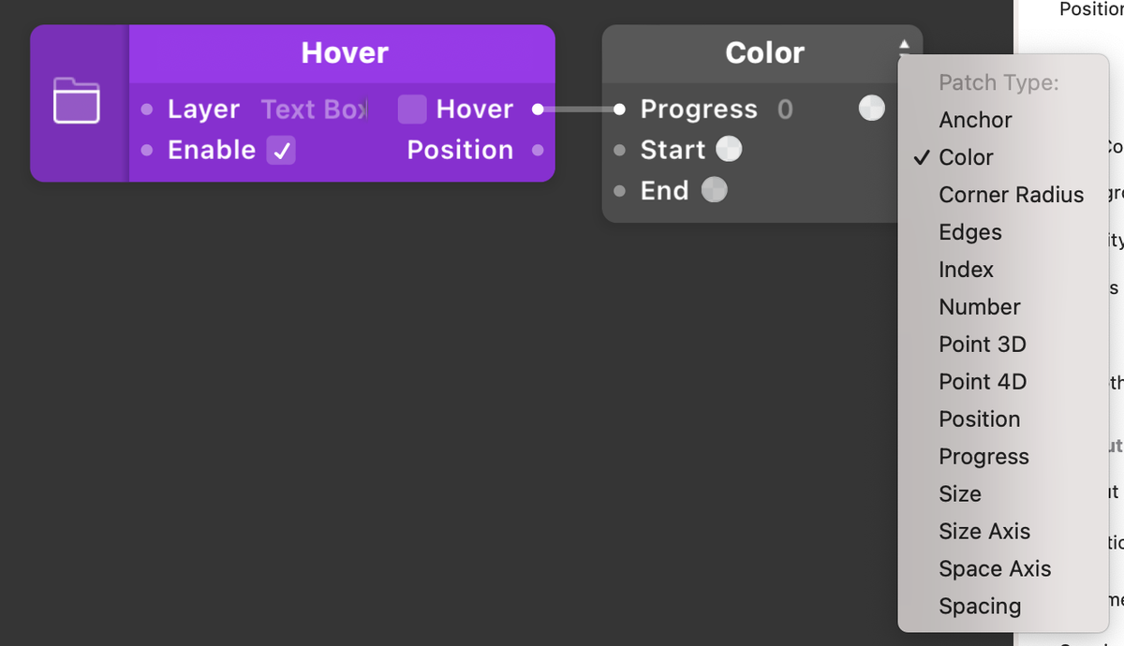Click the Hover output port dot
This screenshot has height=646, width=1124.
click(538, 110)
